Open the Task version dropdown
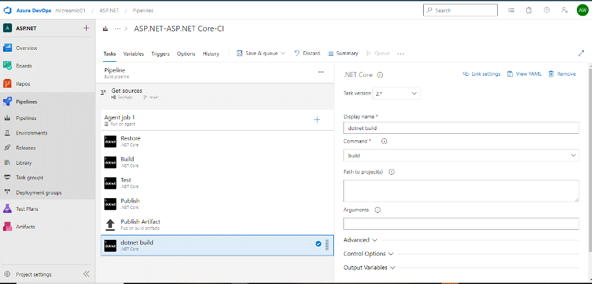 pos(397,93)
